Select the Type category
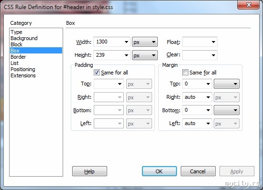 pyautogui.click(x=16, y=32)
